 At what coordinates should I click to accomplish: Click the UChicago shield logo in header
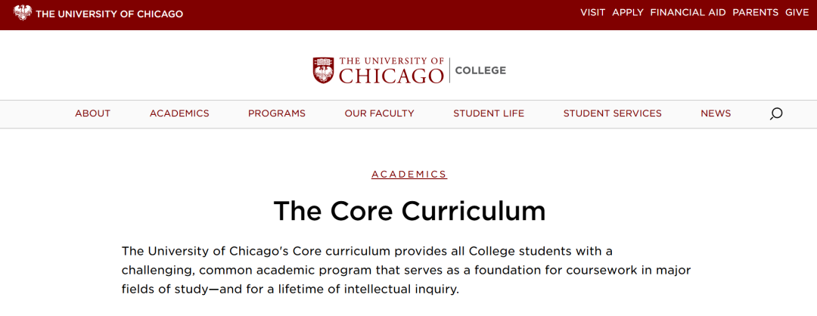click(x=323, y=70)
